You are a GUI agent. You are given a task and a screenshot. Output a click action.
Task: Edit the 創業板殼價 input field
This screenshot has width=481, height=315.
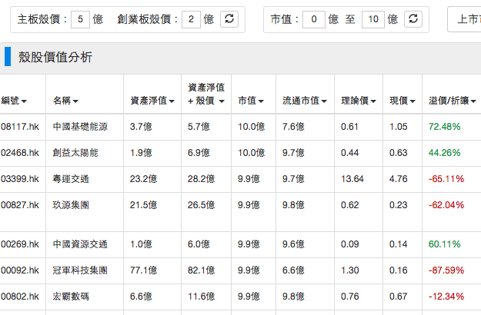(191, 19)
